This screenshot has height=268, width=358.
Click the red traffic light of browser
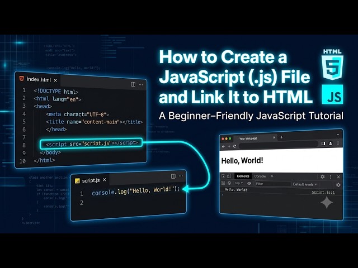coord(223,138)
